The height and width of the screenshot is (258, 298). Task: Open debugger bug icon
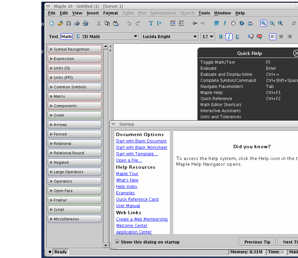pos(242,23)
